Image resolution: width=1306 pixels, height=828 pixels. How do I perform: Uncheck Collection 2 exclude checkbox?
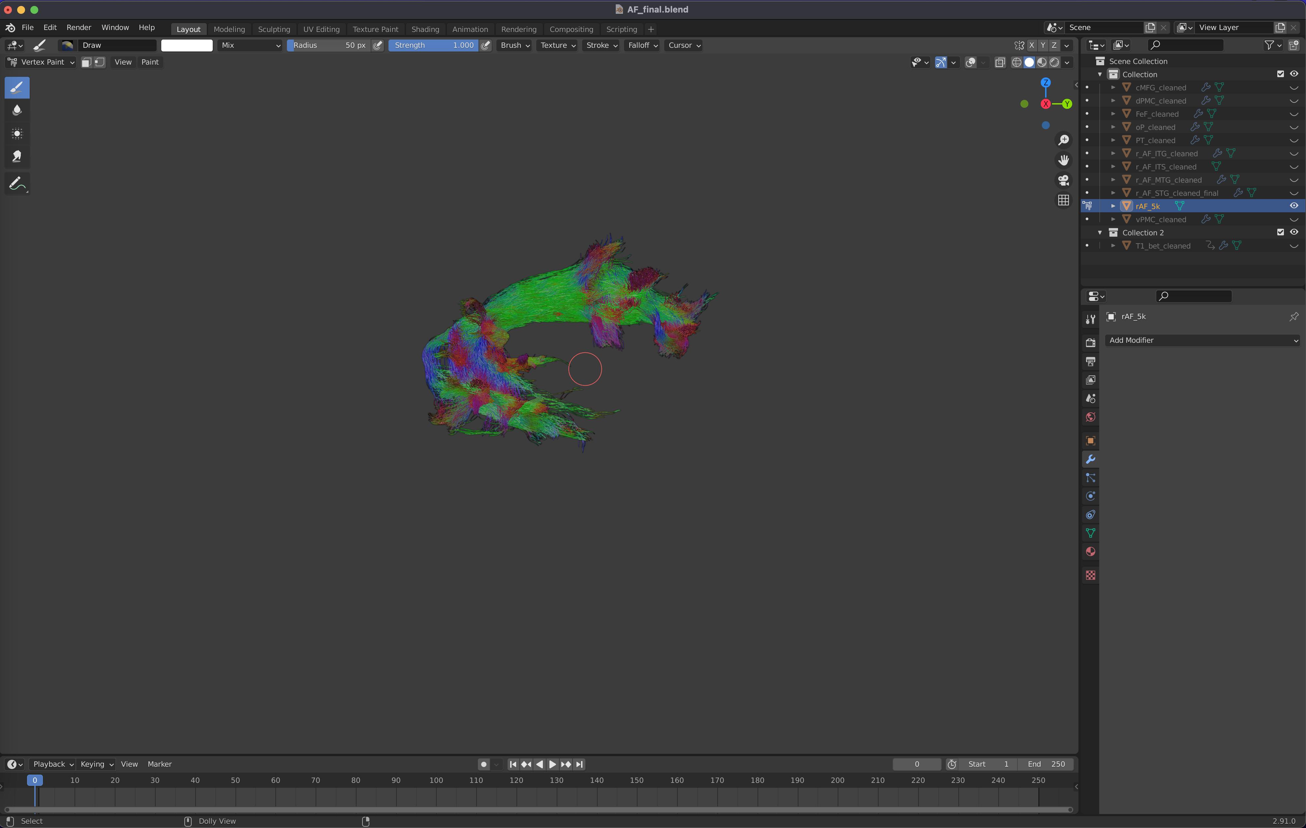pyautogui.click(x=1280, y=233)
